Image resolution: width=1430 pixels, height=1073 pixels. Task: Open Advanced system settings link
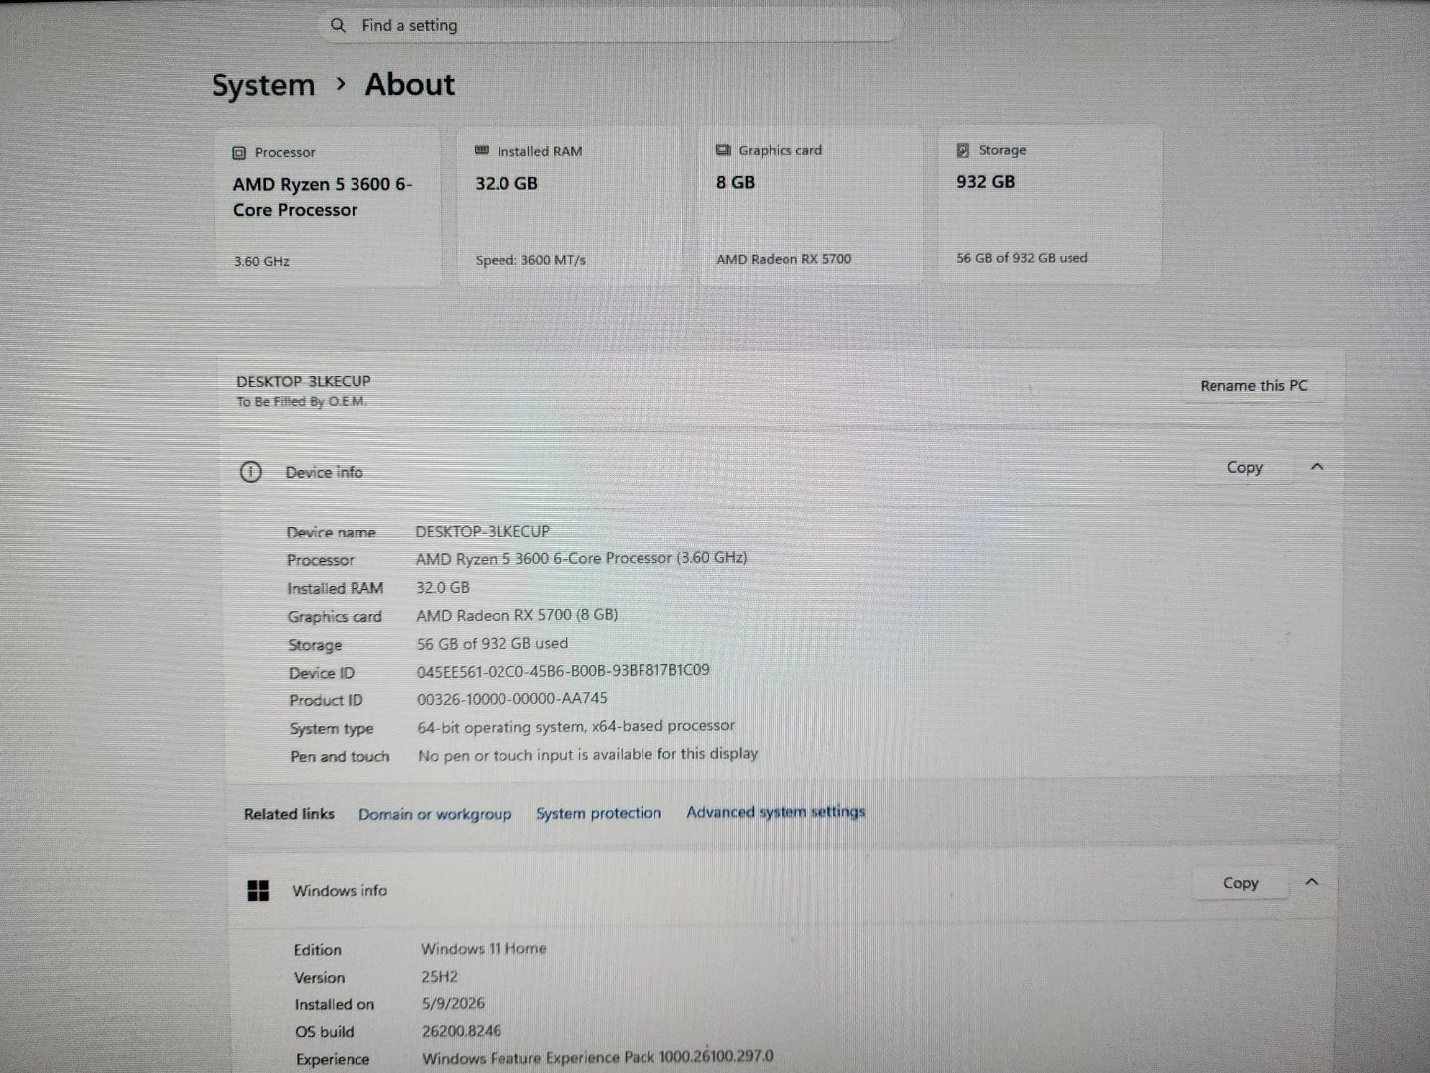coord(776,812)
